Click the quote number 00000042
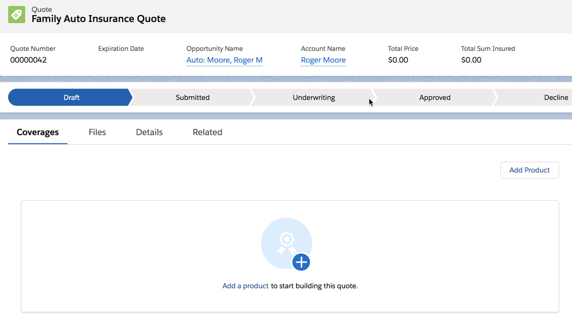 28,60
